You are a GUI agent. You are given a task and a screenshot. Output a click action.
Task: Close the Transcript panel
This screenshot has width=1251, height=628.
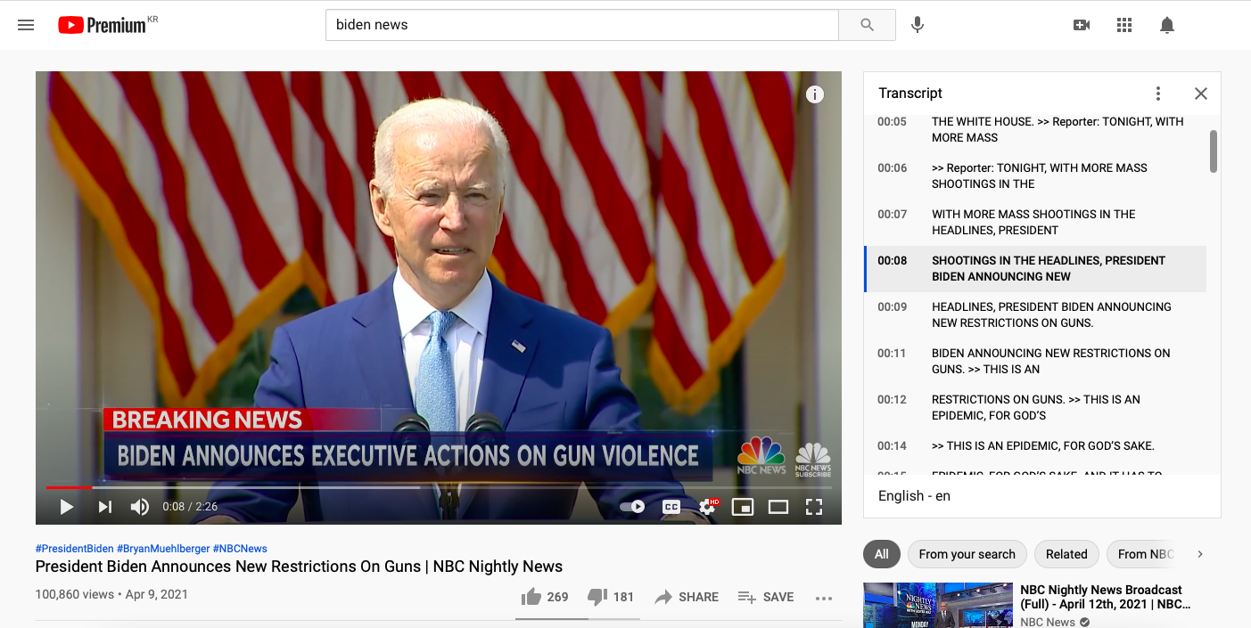pyautogui.click(x=1201, y=94)
